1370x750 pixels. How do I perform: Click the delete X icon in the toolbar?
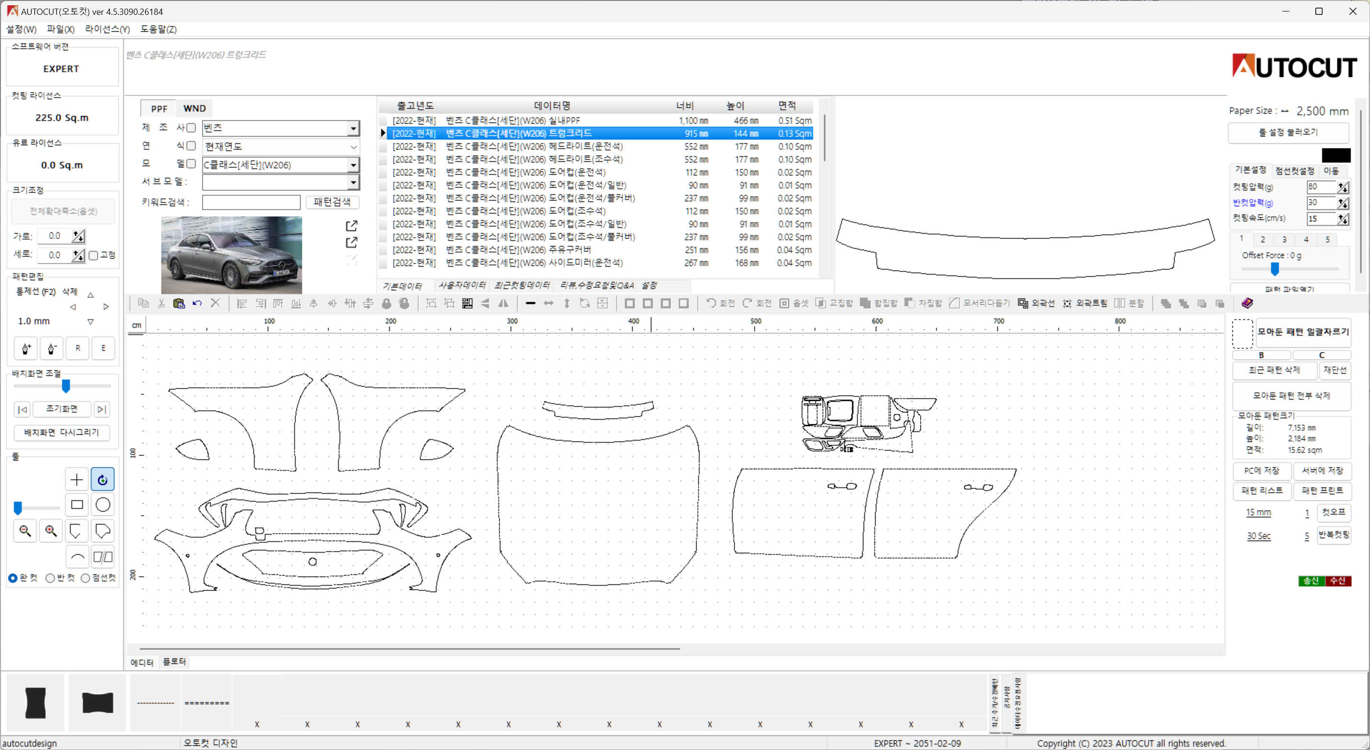(x=215, y=304)
